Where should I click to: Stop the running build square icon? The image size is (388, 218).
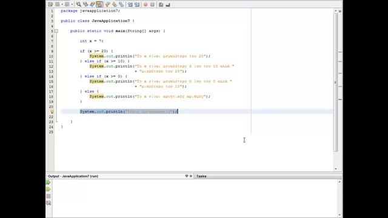pos(48,196)
